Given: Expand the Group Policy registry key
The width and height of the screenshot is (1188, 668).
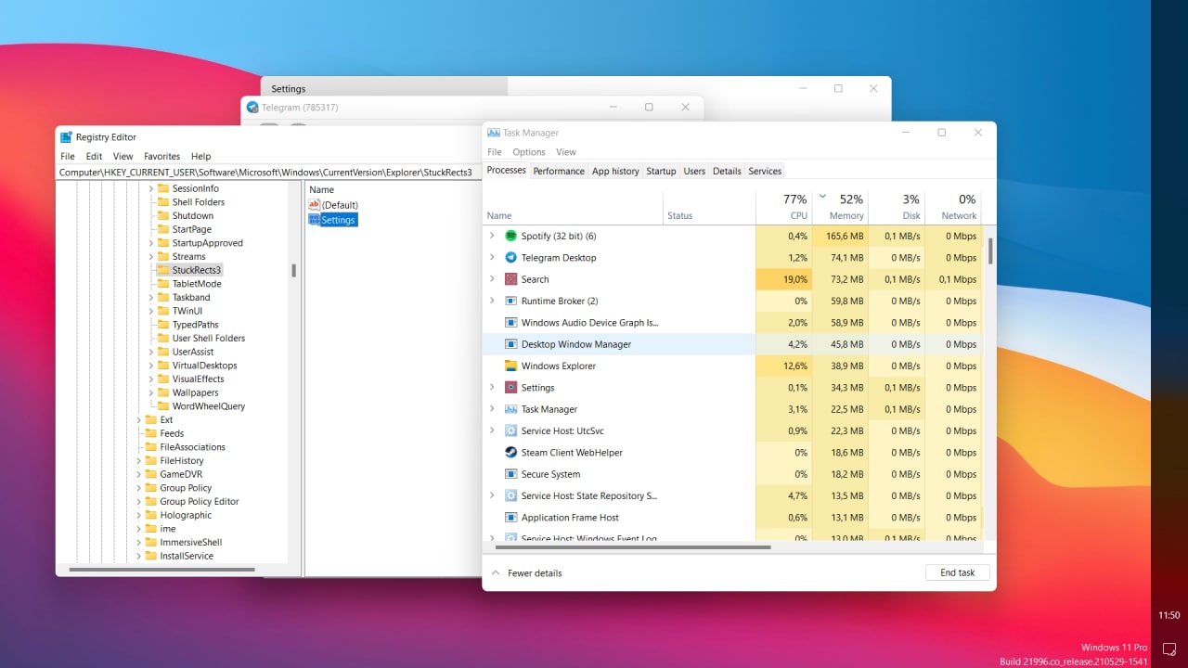Looking at the screenshot, I should 139,488.
